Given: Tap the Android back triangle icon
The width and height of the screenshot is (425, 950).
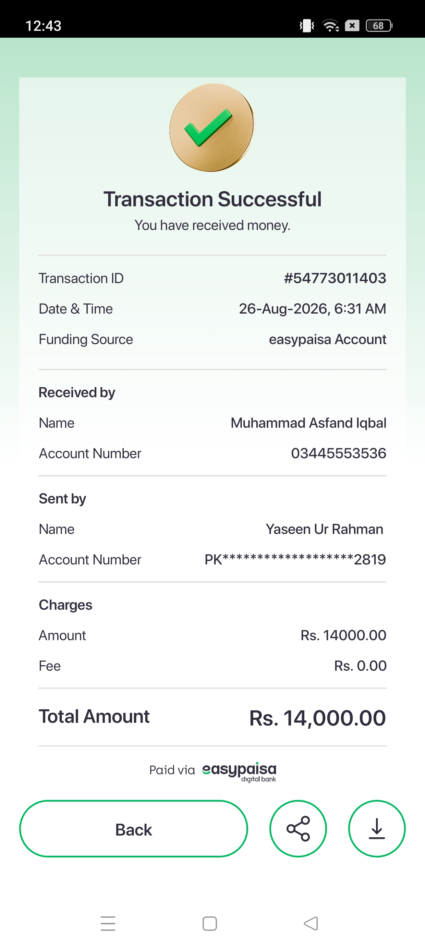Looking at the screenshot, I should tap(311, 924).
